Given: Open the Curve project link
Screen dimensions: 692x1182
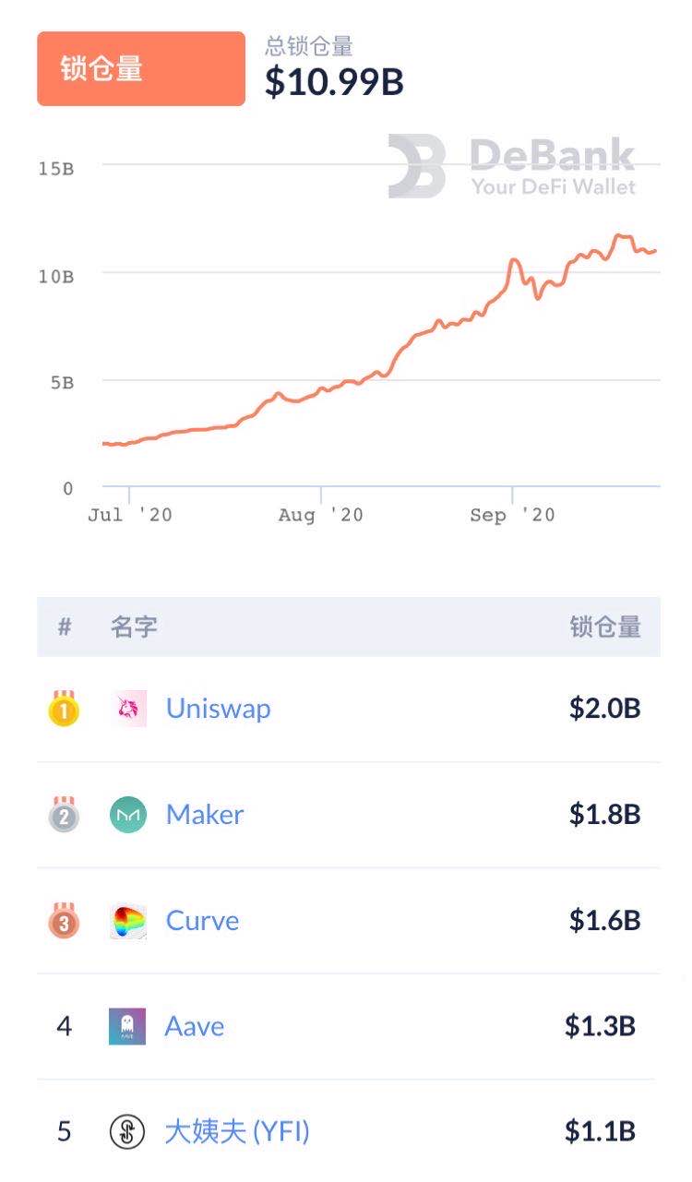Looking at the screenshot, I should coord(202,921).
